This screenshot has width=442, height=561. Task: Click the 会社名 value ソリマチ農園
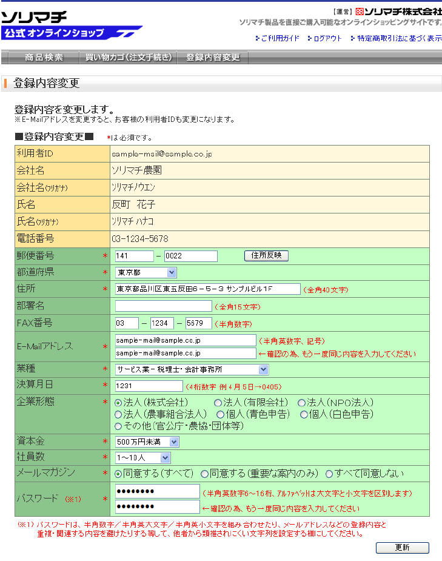coord(136,170)
